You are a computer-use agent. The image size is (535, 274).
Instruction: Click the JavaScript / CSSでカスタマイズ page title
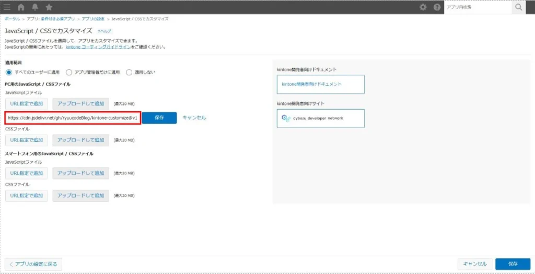coord(49,31)
